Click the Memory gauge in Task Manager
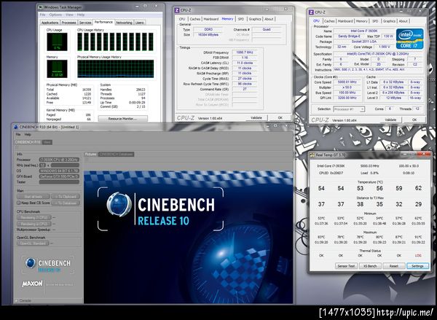The width and height of the screenshot is (437, 320). (57, 69)
